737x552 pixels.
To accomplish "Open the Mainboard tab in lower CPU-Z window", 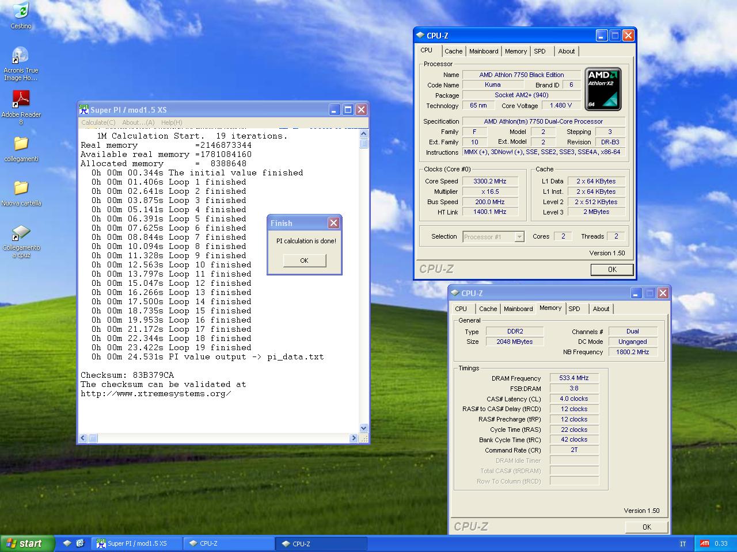I will [x=518, y=309].
